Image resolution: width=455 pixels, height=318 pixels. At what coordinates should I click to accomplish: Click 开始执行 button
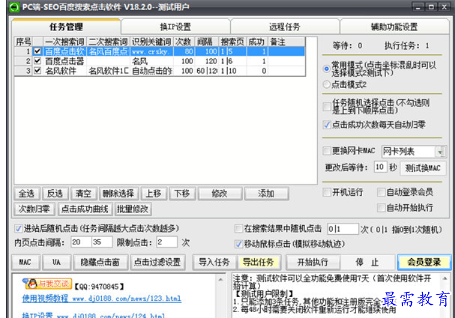(313, 262)
